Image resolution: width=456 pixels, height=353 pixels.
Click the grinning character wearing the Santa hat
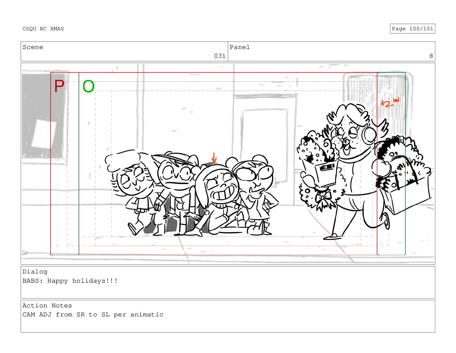coord(216,199)
